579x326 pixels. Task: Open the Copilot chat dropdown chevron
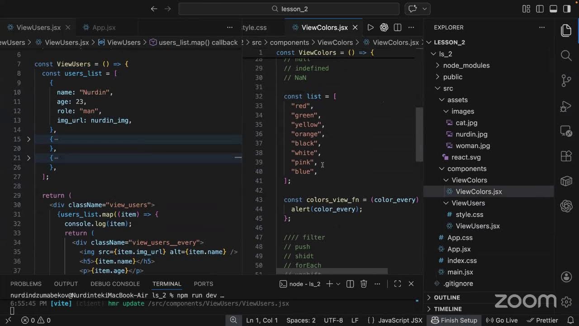pos(425,9)
